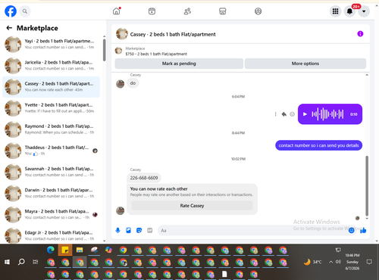Open the Darwin conversation
Screen dimensions: 379x280
click(51, 193)
